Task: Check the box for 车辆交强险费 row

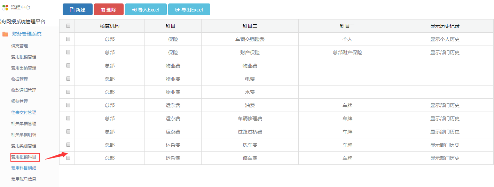Action: click(x=68, y=39)
